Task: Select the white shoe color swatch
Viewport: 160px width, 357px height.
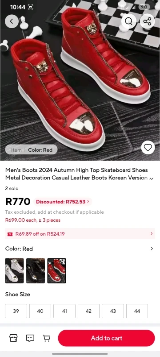Action: pyautogui.click(x=14, y=270)
